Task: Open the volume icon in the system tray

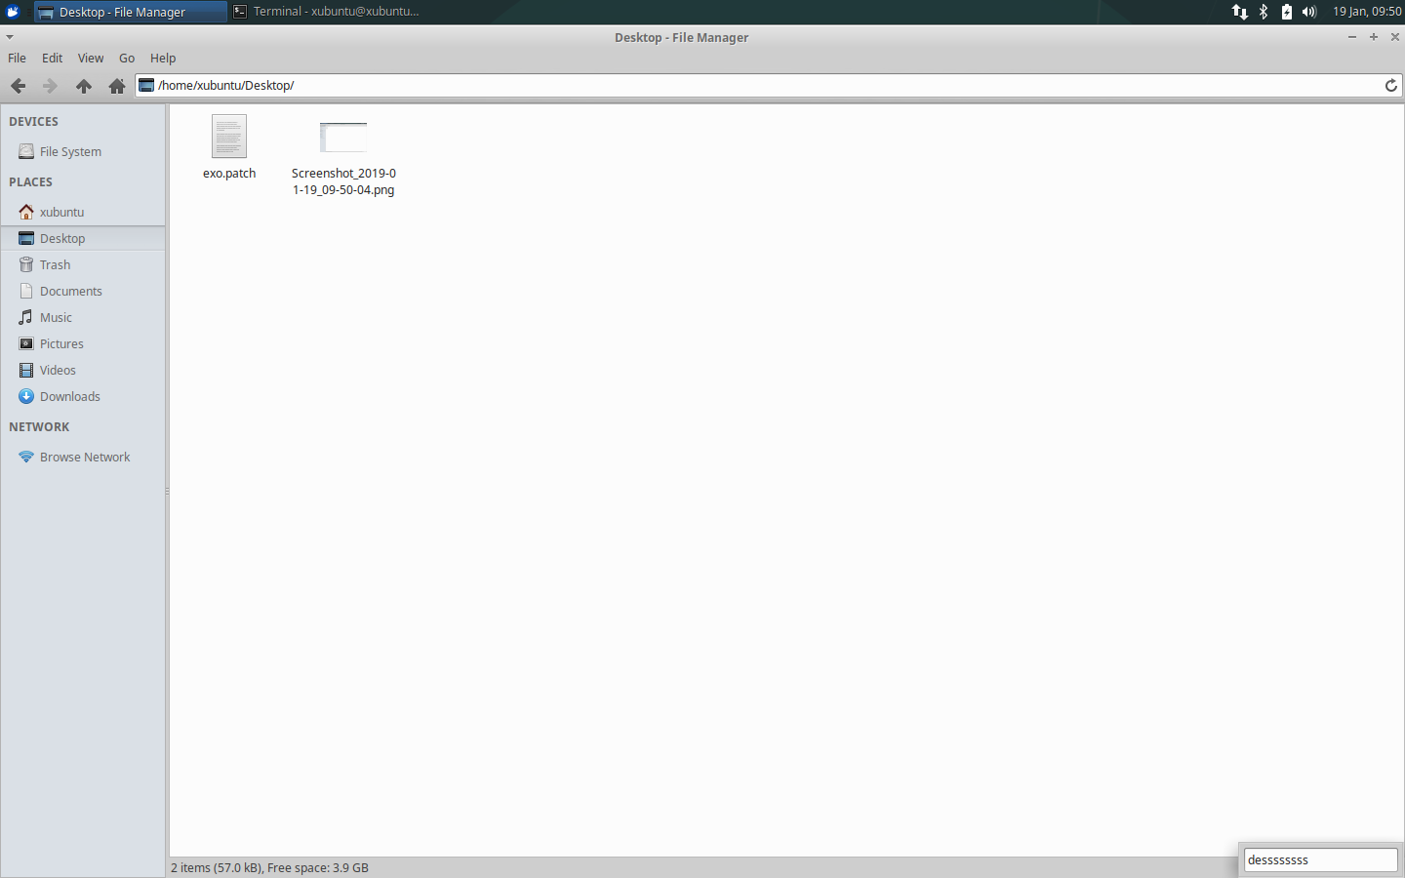Action: pos(1307,12)
